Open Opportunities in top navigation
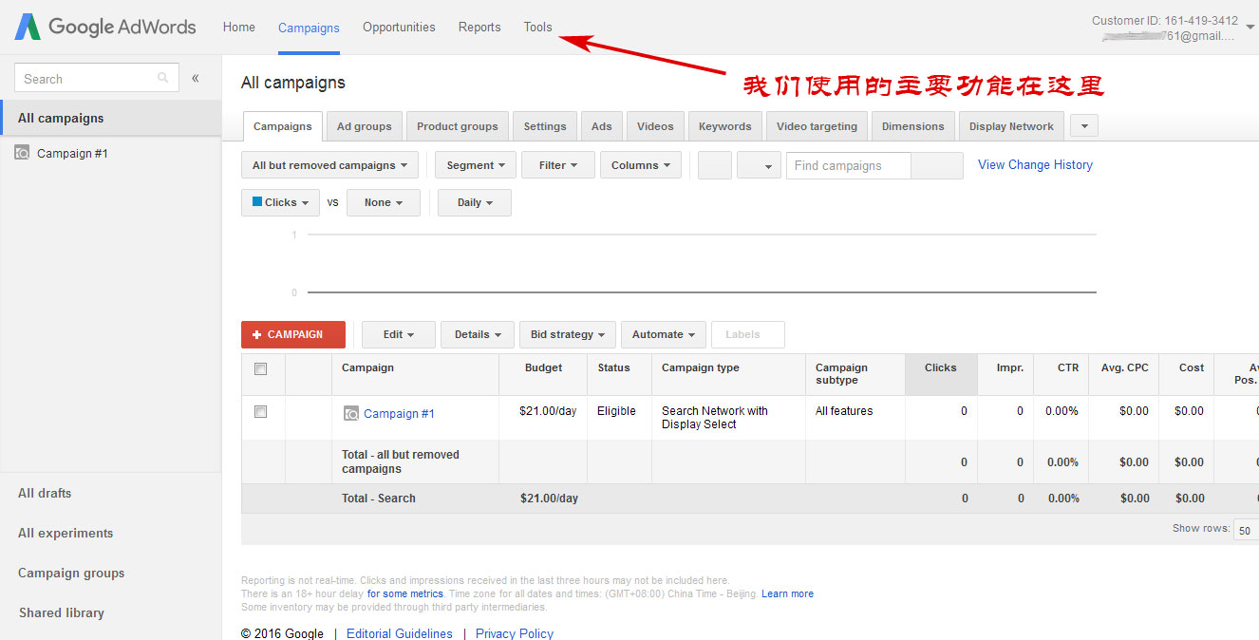The width and height of the screenshot is (1259, 640). pos(399,27)
